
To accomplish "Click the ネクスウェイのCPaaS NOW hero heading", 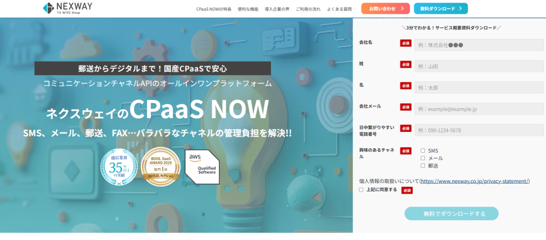I will [157, 110].
